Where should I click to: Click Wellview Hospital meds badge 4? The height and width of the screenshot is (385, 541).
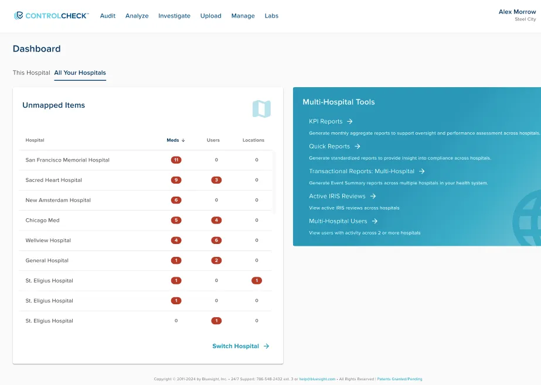pos(176,240)
